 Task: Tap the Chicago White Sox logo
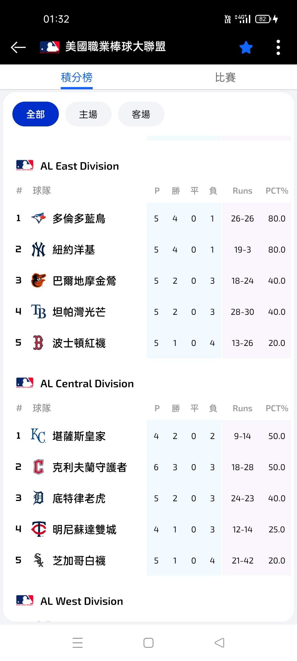(x=38, y=560)
